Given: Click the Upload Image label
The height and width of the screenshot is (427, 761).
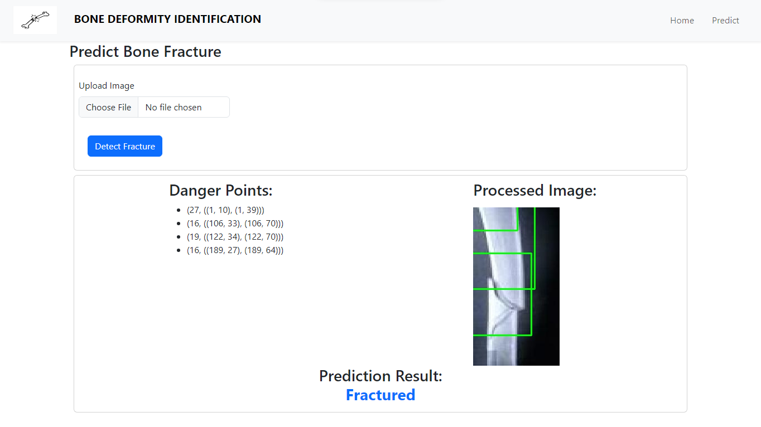Looking at the screenshot, I should pos(107,85).
